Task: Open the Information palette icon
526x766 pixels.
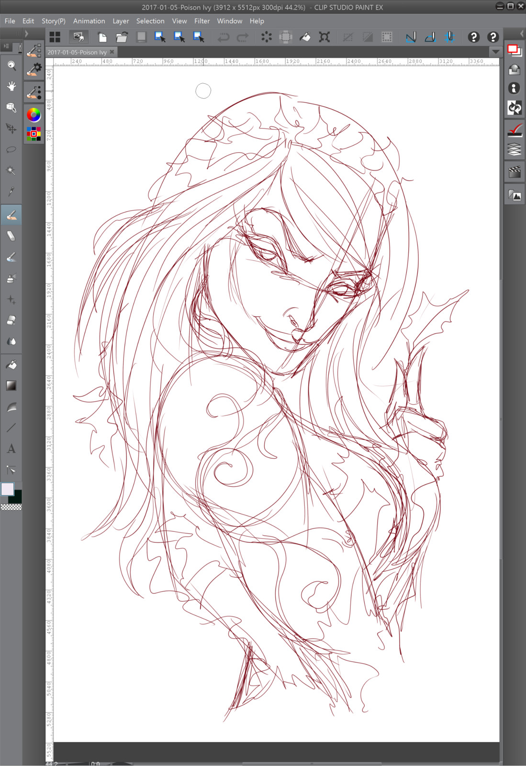Action: pos(515,89)
